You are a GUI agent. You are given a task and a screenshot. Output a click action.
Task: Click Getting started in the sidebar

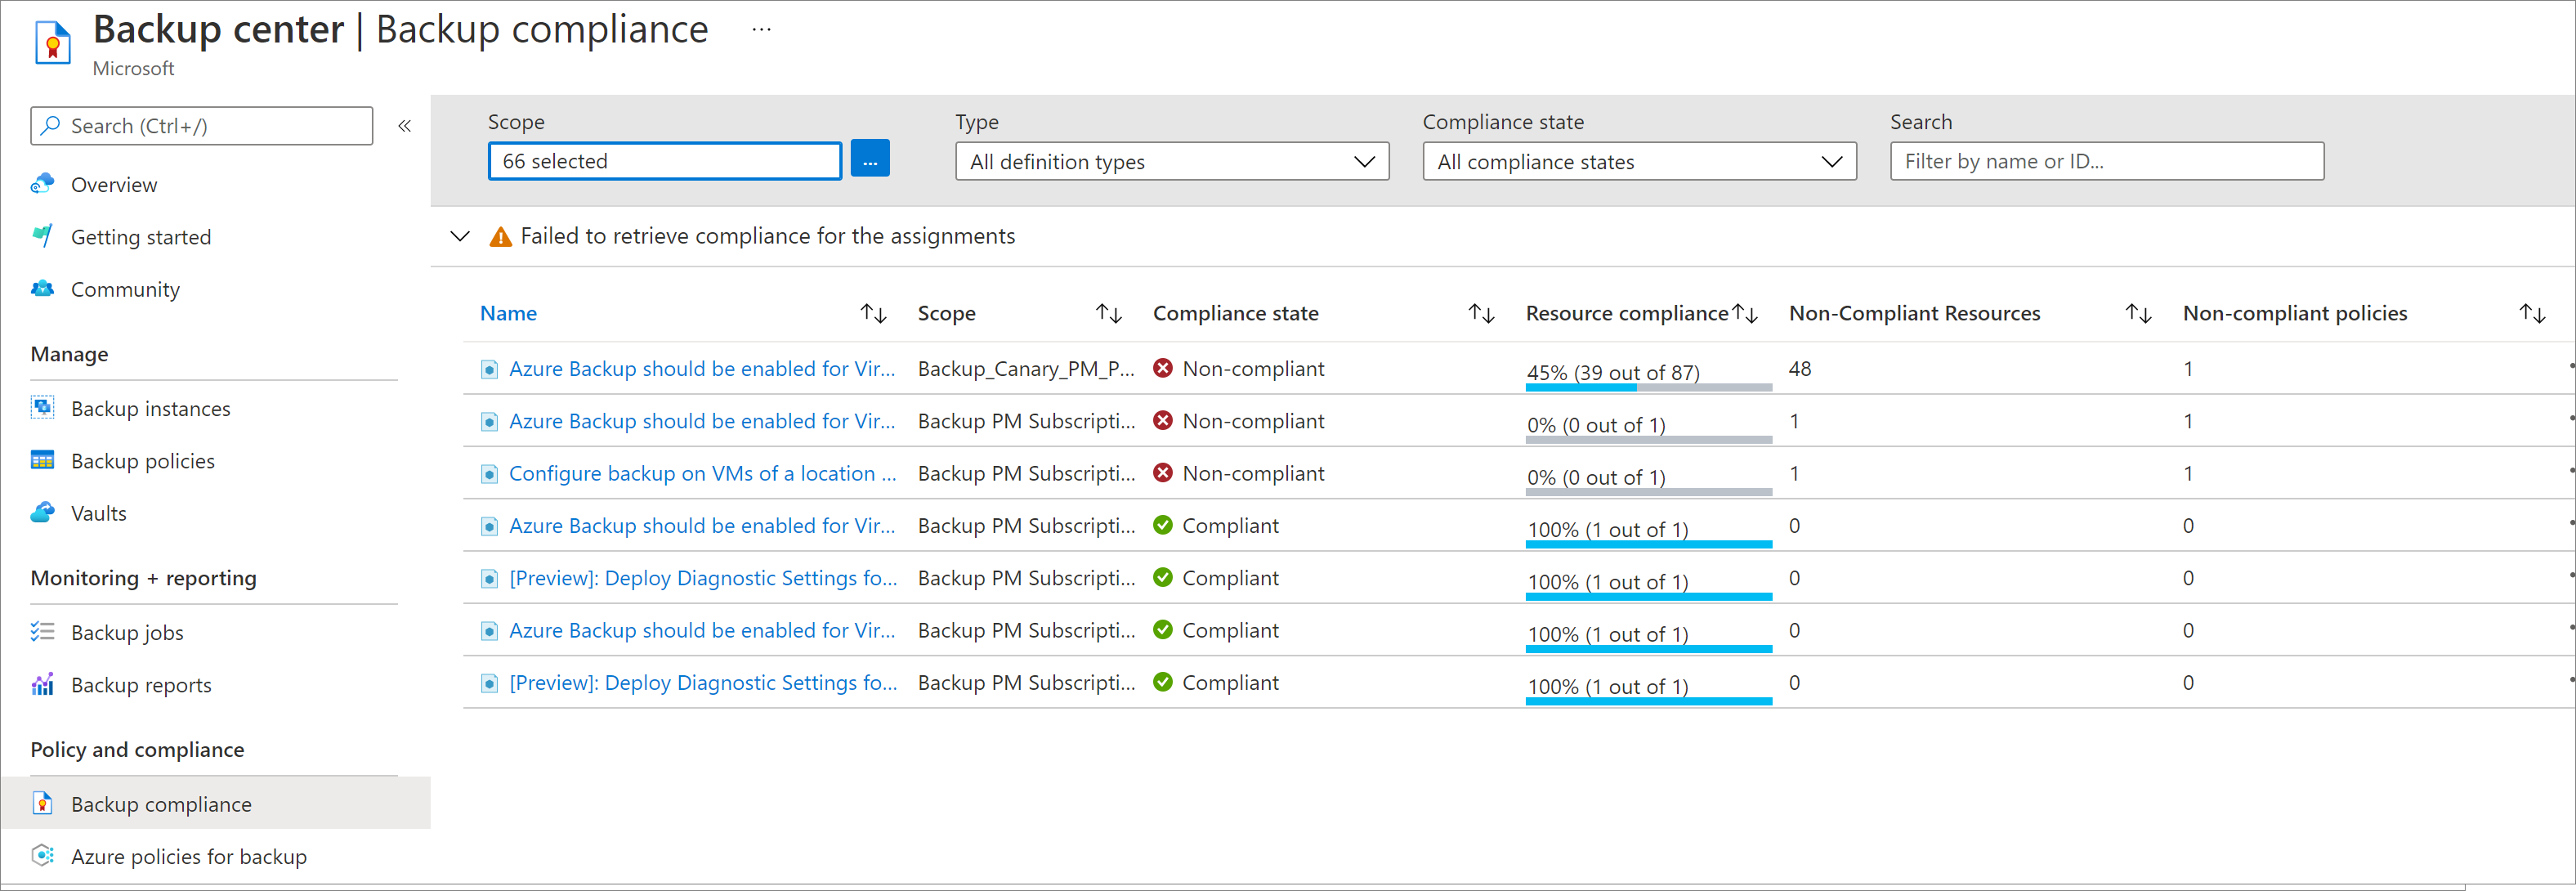(x=141, y=237)
